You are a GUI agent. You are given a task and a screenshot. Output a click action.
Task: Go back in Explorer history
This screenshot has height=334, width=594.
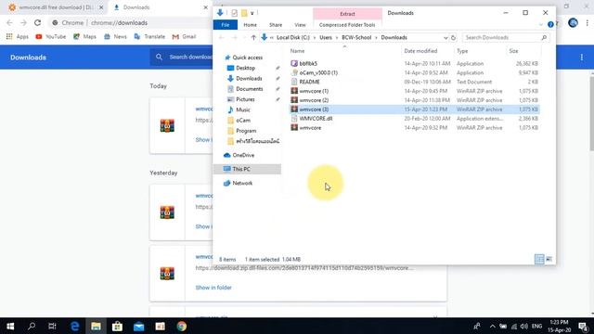[x=222, y=37]
